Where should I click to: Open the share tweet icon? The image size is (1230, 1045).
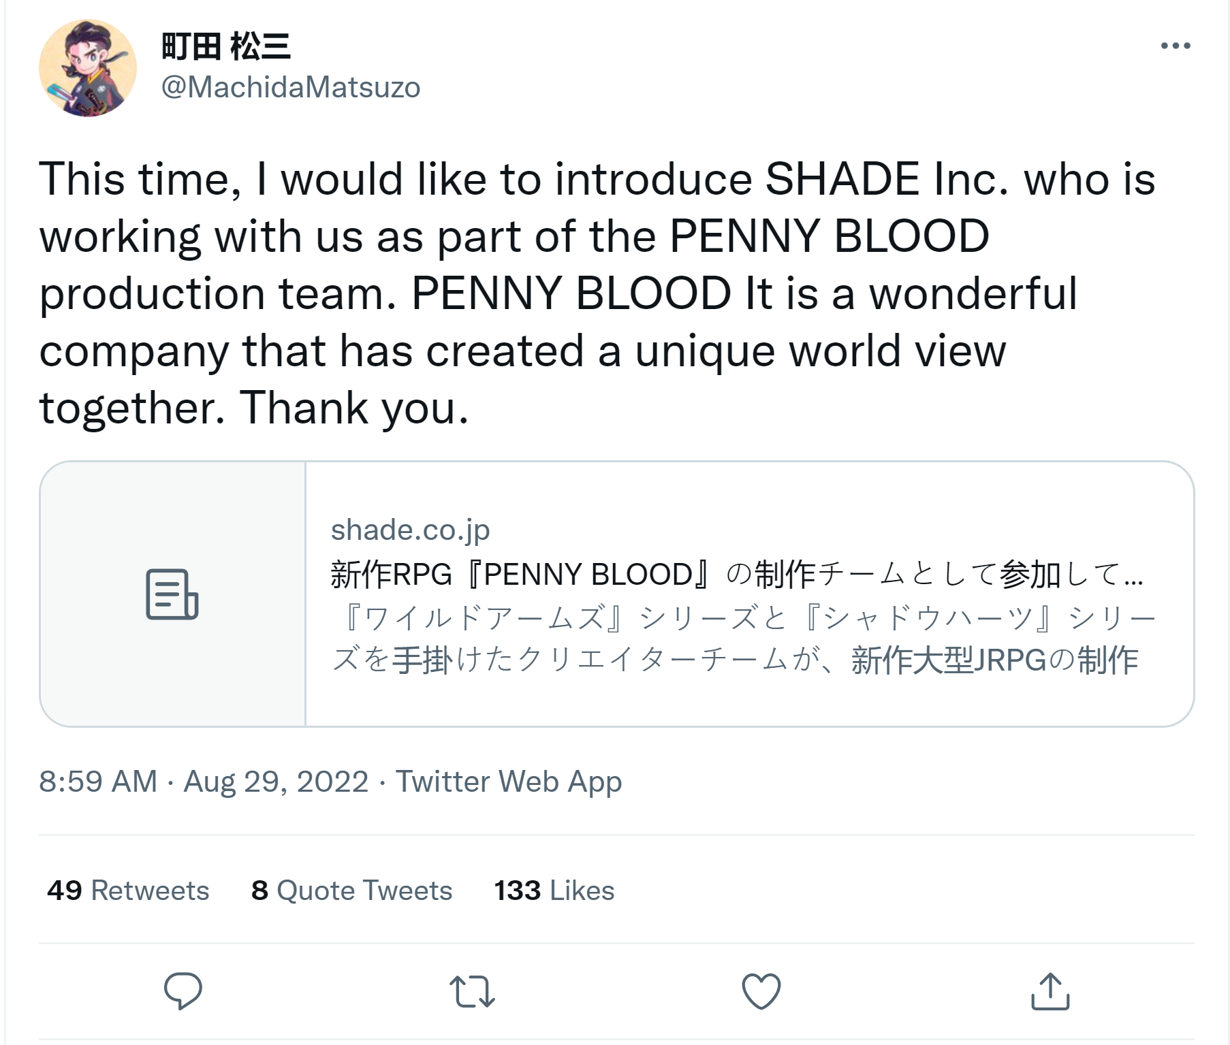pyautogui.click(x=1050, y=991)
